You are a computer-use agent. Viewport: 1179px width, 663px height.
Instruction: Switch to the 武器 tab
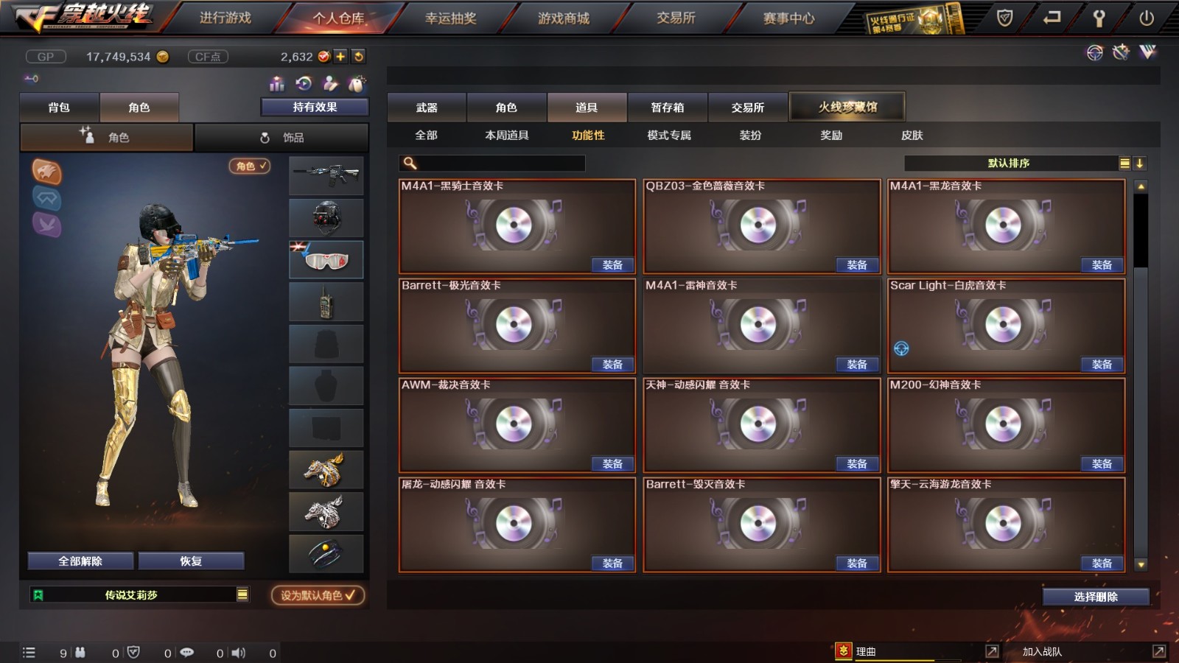pyautogui.click(x=427, y=108)
